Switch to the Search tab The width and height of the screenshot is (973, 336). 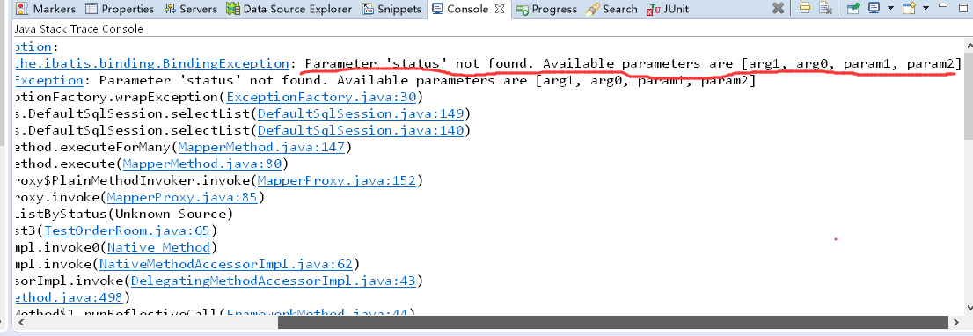click(611, 10)
